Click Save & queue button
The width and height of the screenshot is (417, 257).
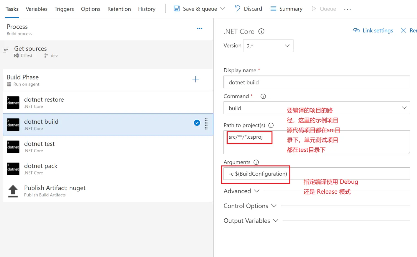click(195, 9)
